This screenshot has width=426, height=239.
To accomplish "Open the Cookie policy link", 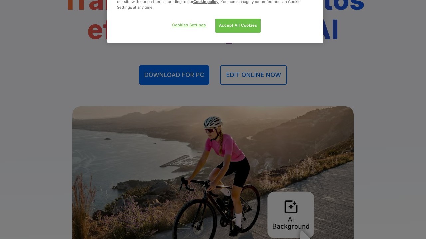I will (206, 2).
